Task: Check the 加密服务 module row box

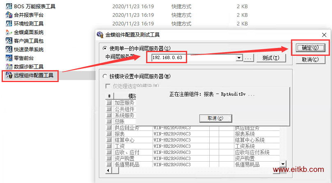Action: point(109,103)
